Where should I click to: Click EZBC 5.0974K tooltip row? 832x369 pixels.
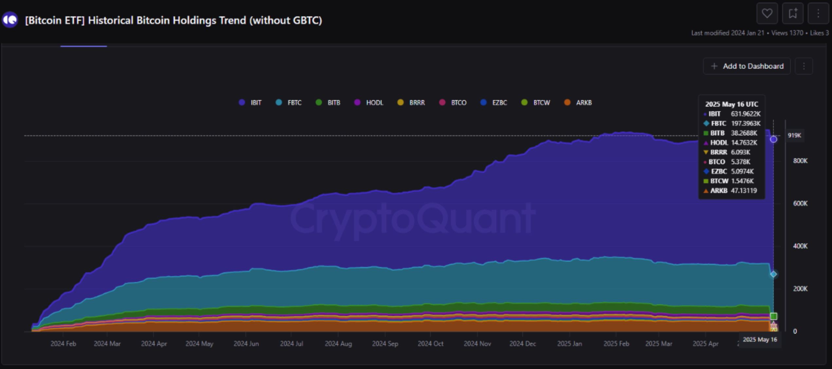(x=729, y=171)
